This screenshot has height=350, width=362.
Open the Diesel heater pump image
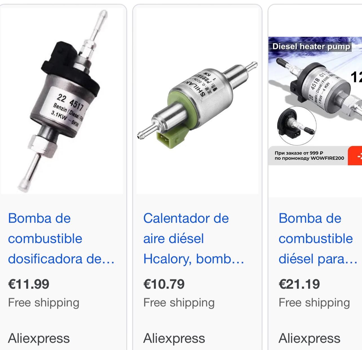click(315, 101)
